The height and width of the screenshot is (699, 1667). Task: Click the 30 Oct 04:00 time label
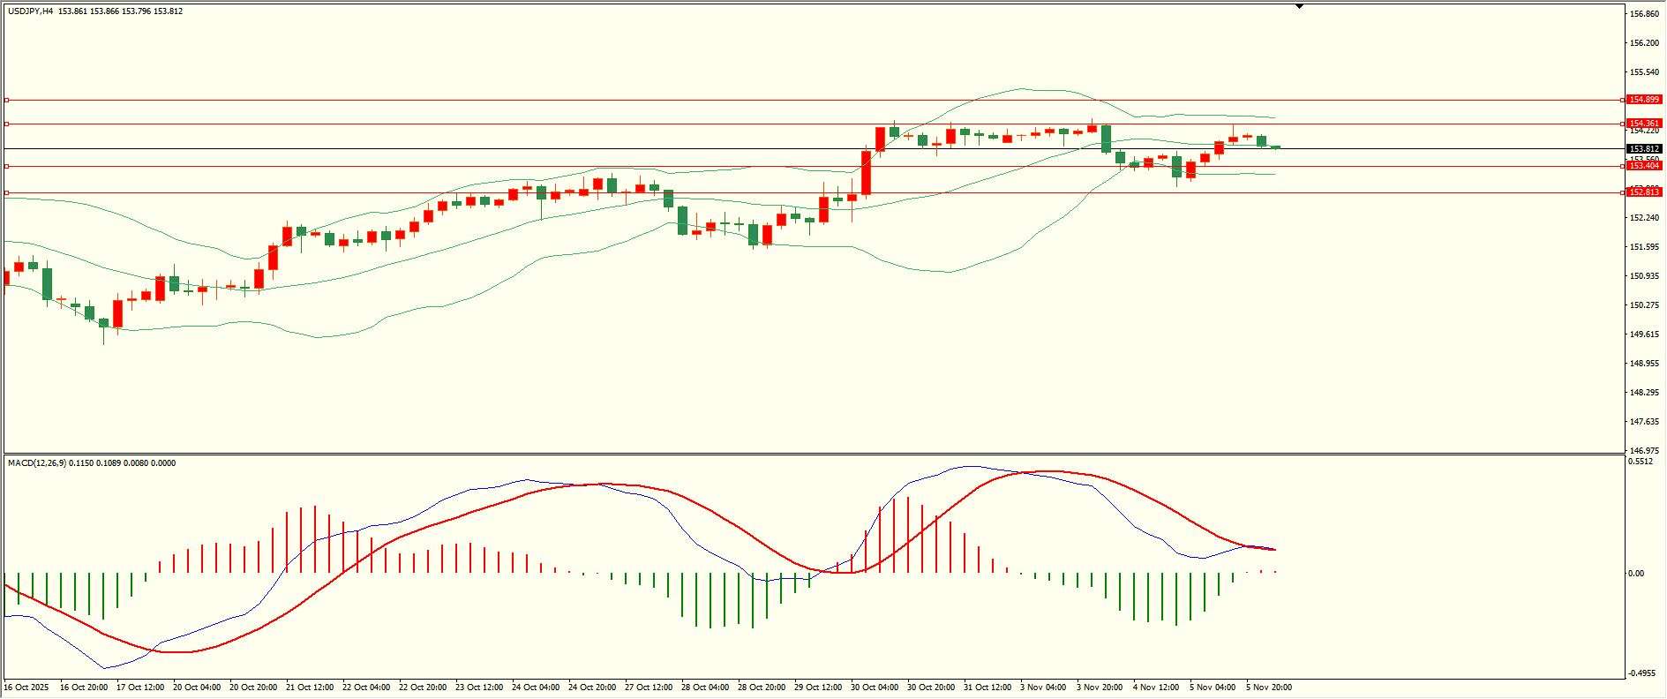(874, 688)
